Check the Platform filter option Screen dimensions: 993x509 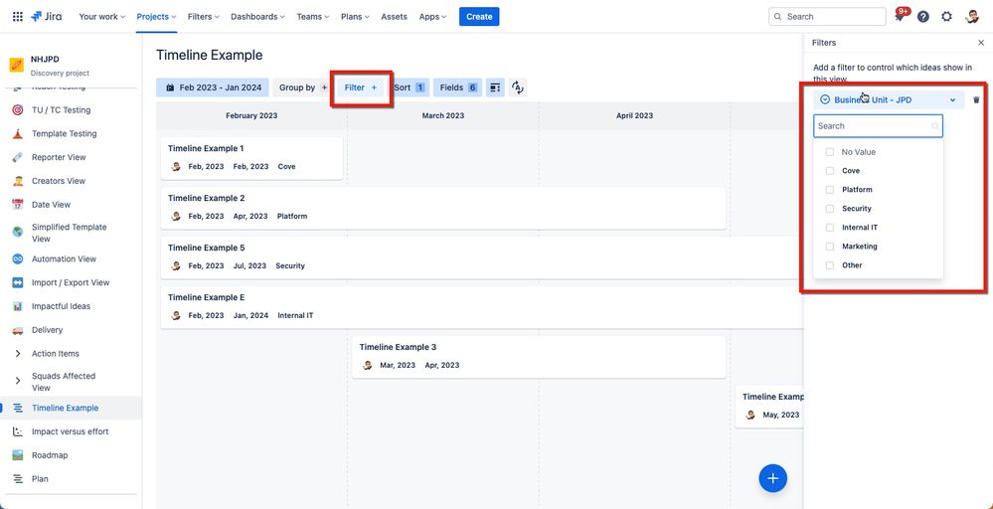click(830, 190)
